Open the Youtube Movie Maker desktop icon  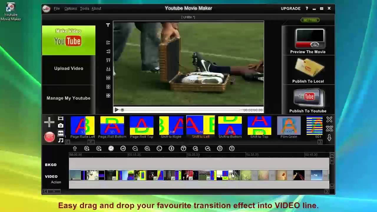tap(11, 12)
